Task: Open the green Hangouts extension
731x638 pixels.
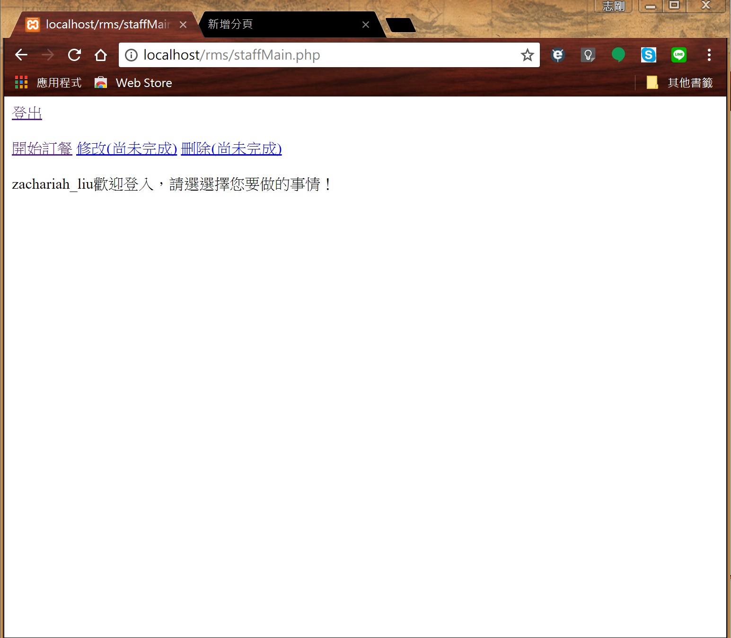Action: click(618, 55)
